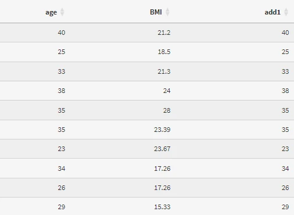Select the BMI header text
The height and width of the screenshot is (215, 294).
(x=156, y=12)
